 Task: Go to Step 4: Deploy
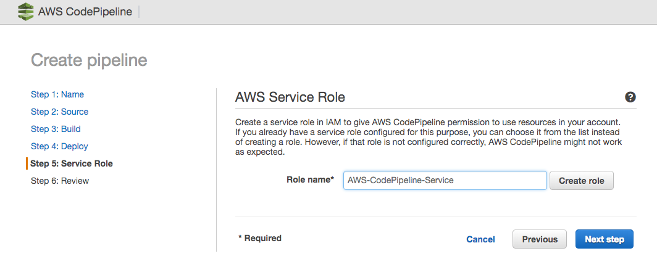[x=59, y=146]
